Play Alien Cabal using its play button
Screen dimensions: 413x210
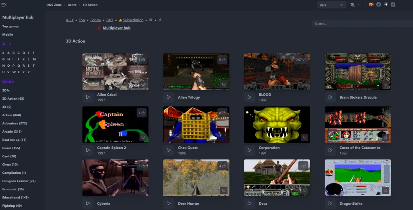coord(88,97)
